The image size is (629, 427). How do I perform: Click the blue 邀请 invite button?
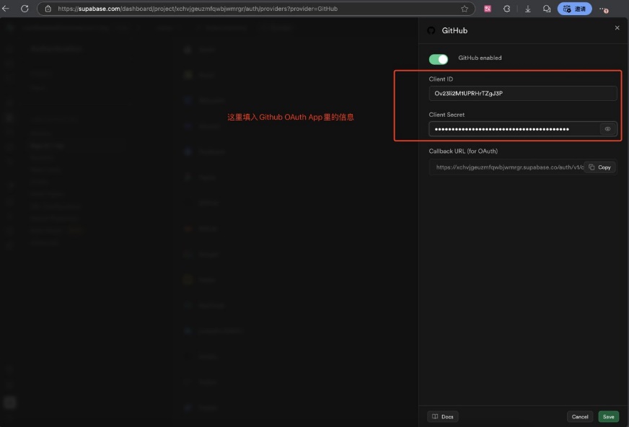(x=574, y=9)
